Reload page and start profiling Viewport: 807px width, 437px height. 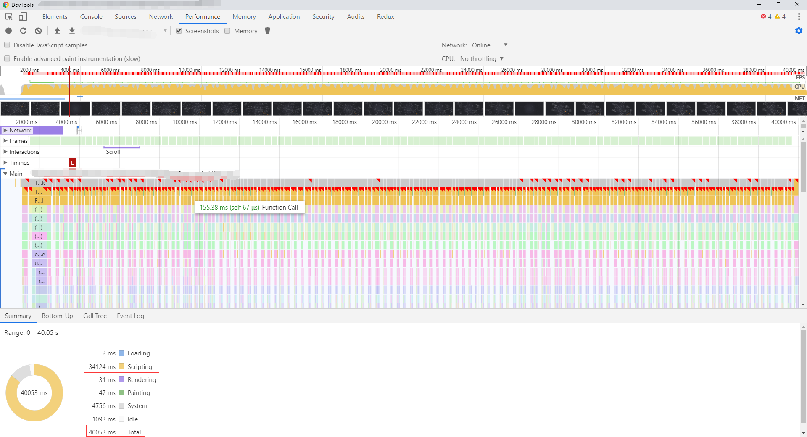(23, 31)
